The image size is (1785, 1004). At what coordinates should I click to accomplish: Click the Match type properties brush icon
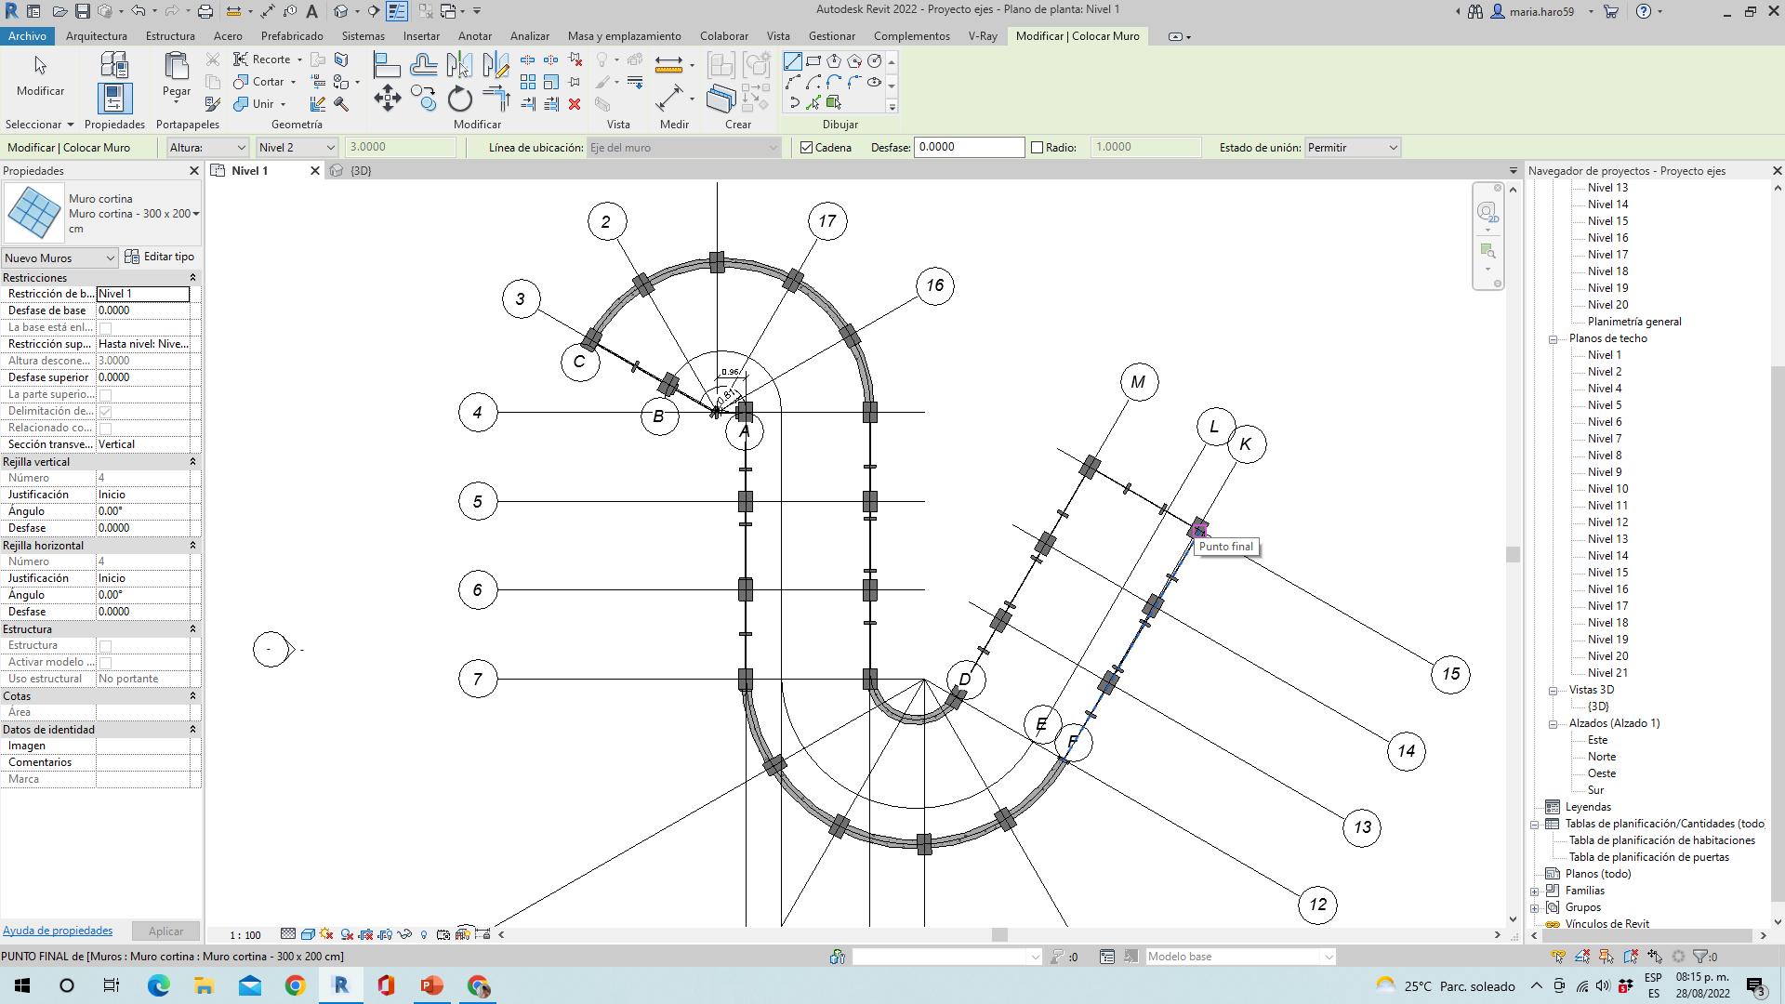click(212, 104)
